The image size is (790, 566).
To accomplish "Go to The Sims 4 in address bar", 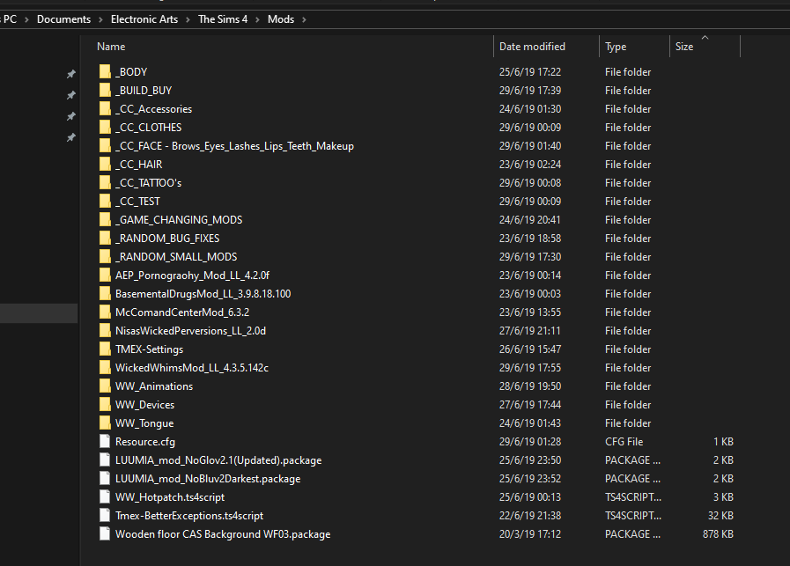I will pos(223,19).
